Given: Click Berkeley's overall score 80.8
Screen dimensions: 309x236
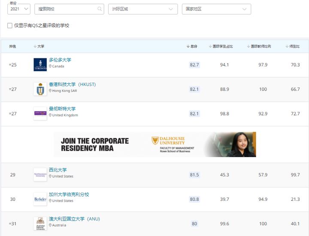Looking at the screenshot, I should click(194, 199).
